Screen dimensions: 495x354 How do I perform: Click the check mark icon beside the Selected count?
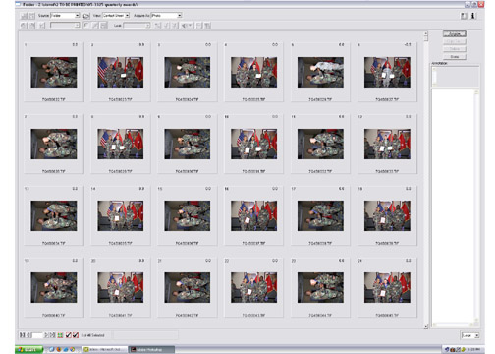[x=76, y=335]
